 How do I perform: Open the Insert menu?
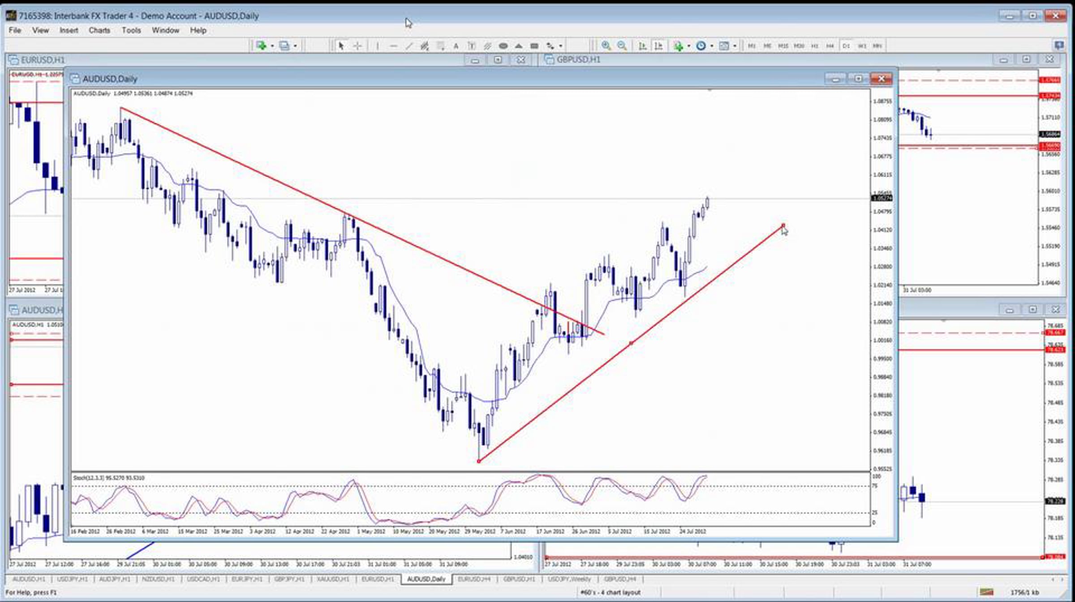pyautogui.click(x=69, y=30)
